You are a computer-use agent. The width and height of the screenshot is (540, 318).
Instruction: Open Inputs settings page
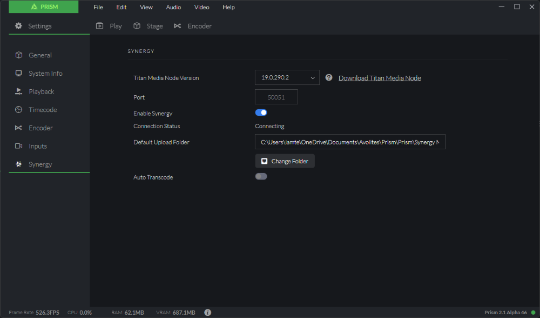49,146
